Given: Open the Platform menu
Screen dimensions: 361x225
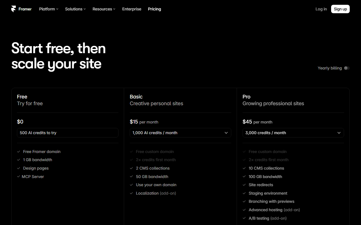Looking at the screenshot, I should pyautogui.click(x=49, y=9).
